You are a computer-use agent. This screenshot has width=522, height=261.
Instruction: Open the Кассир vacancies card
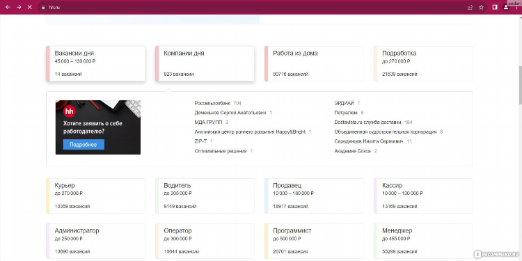point(423,196)
